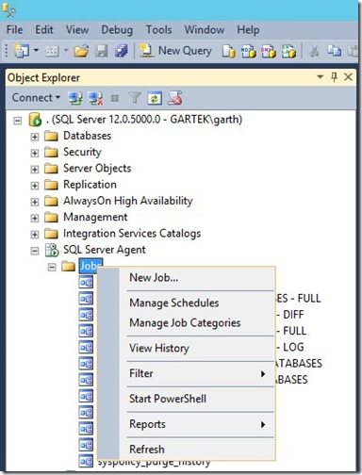Open the Debug menu
This screenshot has height=475, width=362.
(117, 30)
